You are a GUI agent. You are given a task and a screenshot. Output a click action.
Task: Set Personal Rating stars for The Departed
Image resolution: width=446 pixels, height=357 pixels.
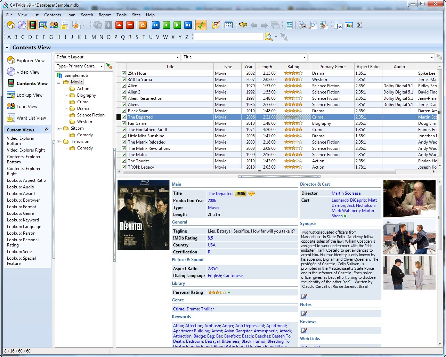pos(217,292)
